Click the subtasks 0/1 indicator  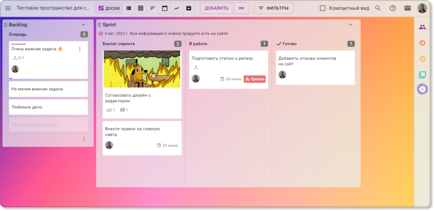(19, 58)
